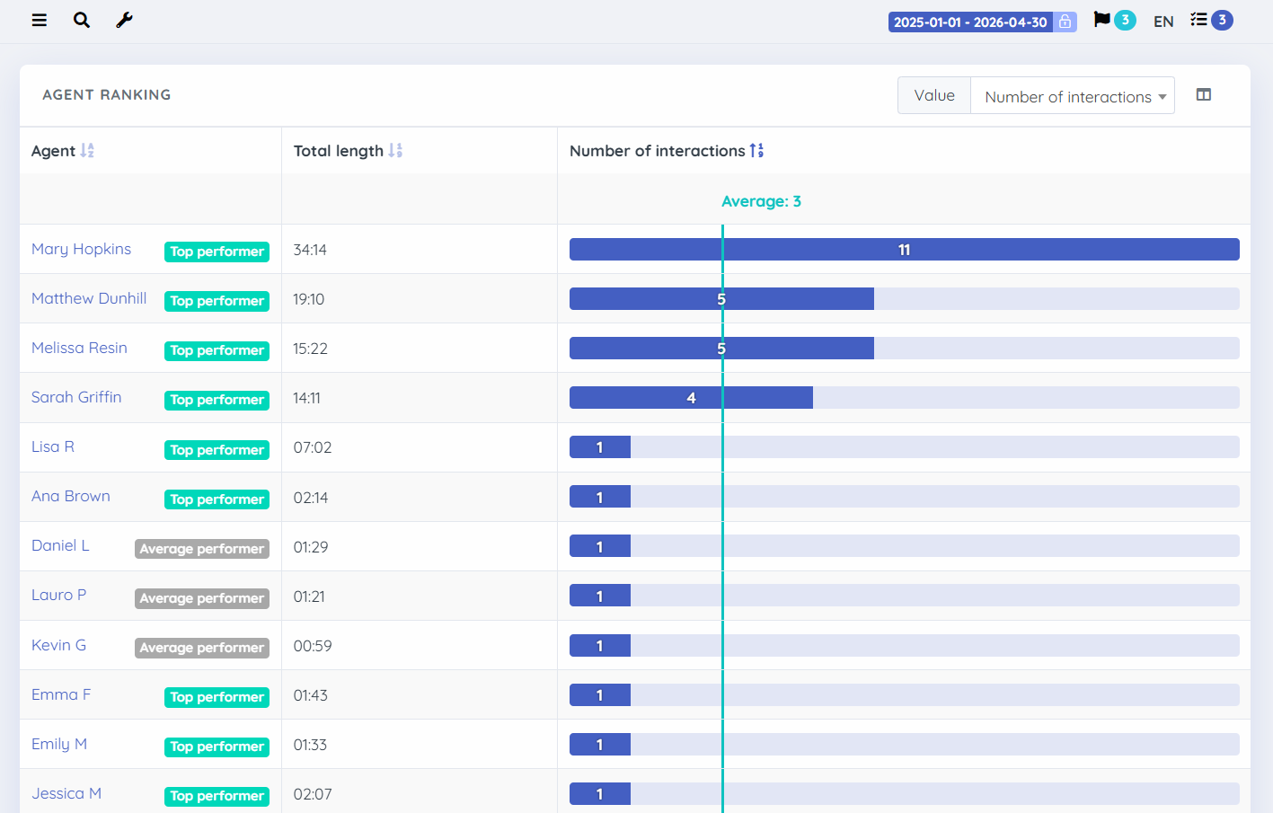Open Ana Brown agent profile

71,496
